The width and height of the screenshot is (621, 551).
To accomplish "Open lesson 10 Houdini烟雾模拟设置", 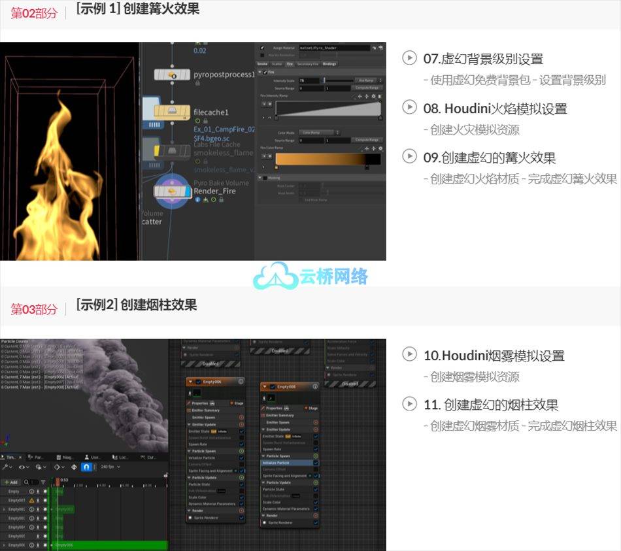I will [x=494, y=356].
